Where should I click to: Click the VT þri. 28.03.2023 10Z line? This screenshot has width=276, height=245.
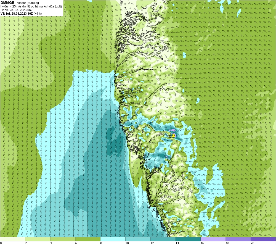point(17,13)
